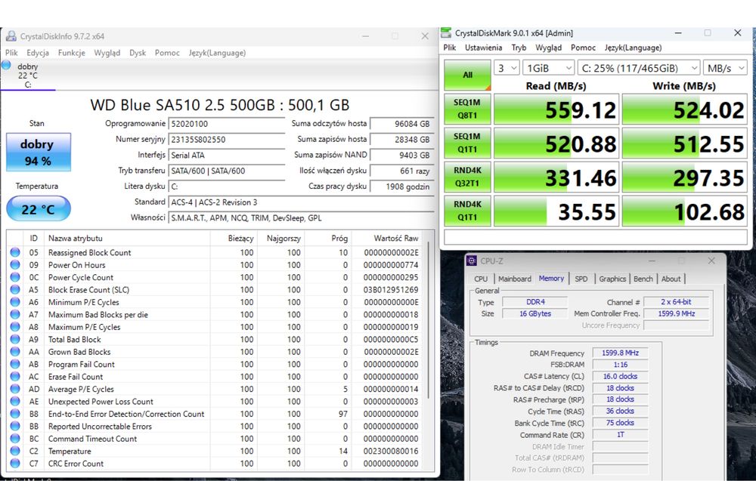Viewport: 756px width, 481px height.
Task: Switch to the SPD tab in CPU-Z
Action: tap(581, 279)
